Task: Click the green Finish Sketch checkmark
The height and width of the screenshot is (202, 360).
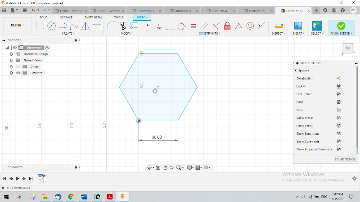Action: (341, 26)
